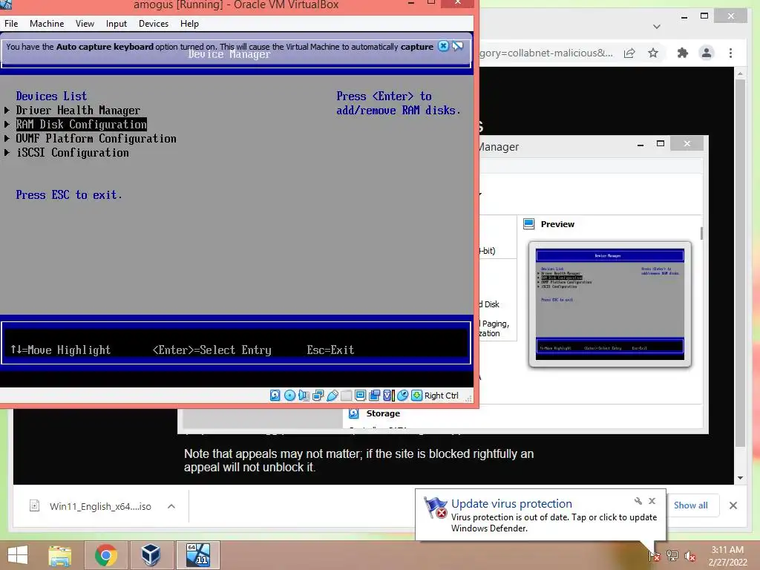Screen dimensions: 760x570
Task: Click the arrow beside iSCSI Configuration
Action: click(x=7, y=153)
